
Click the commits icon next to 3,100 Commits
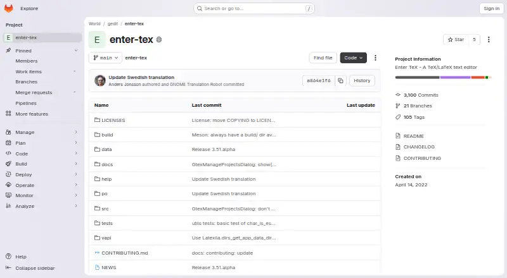[x=398, y=95]
